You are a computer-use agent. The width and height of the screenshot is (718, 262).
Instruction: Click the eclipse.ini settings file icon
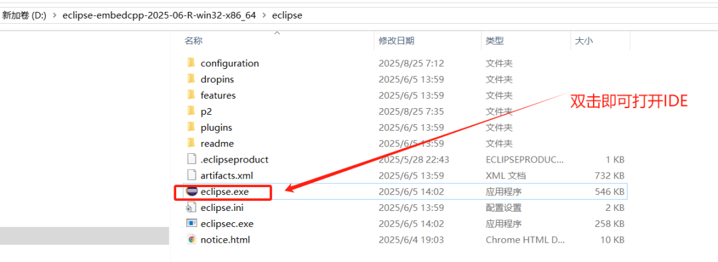191,208
